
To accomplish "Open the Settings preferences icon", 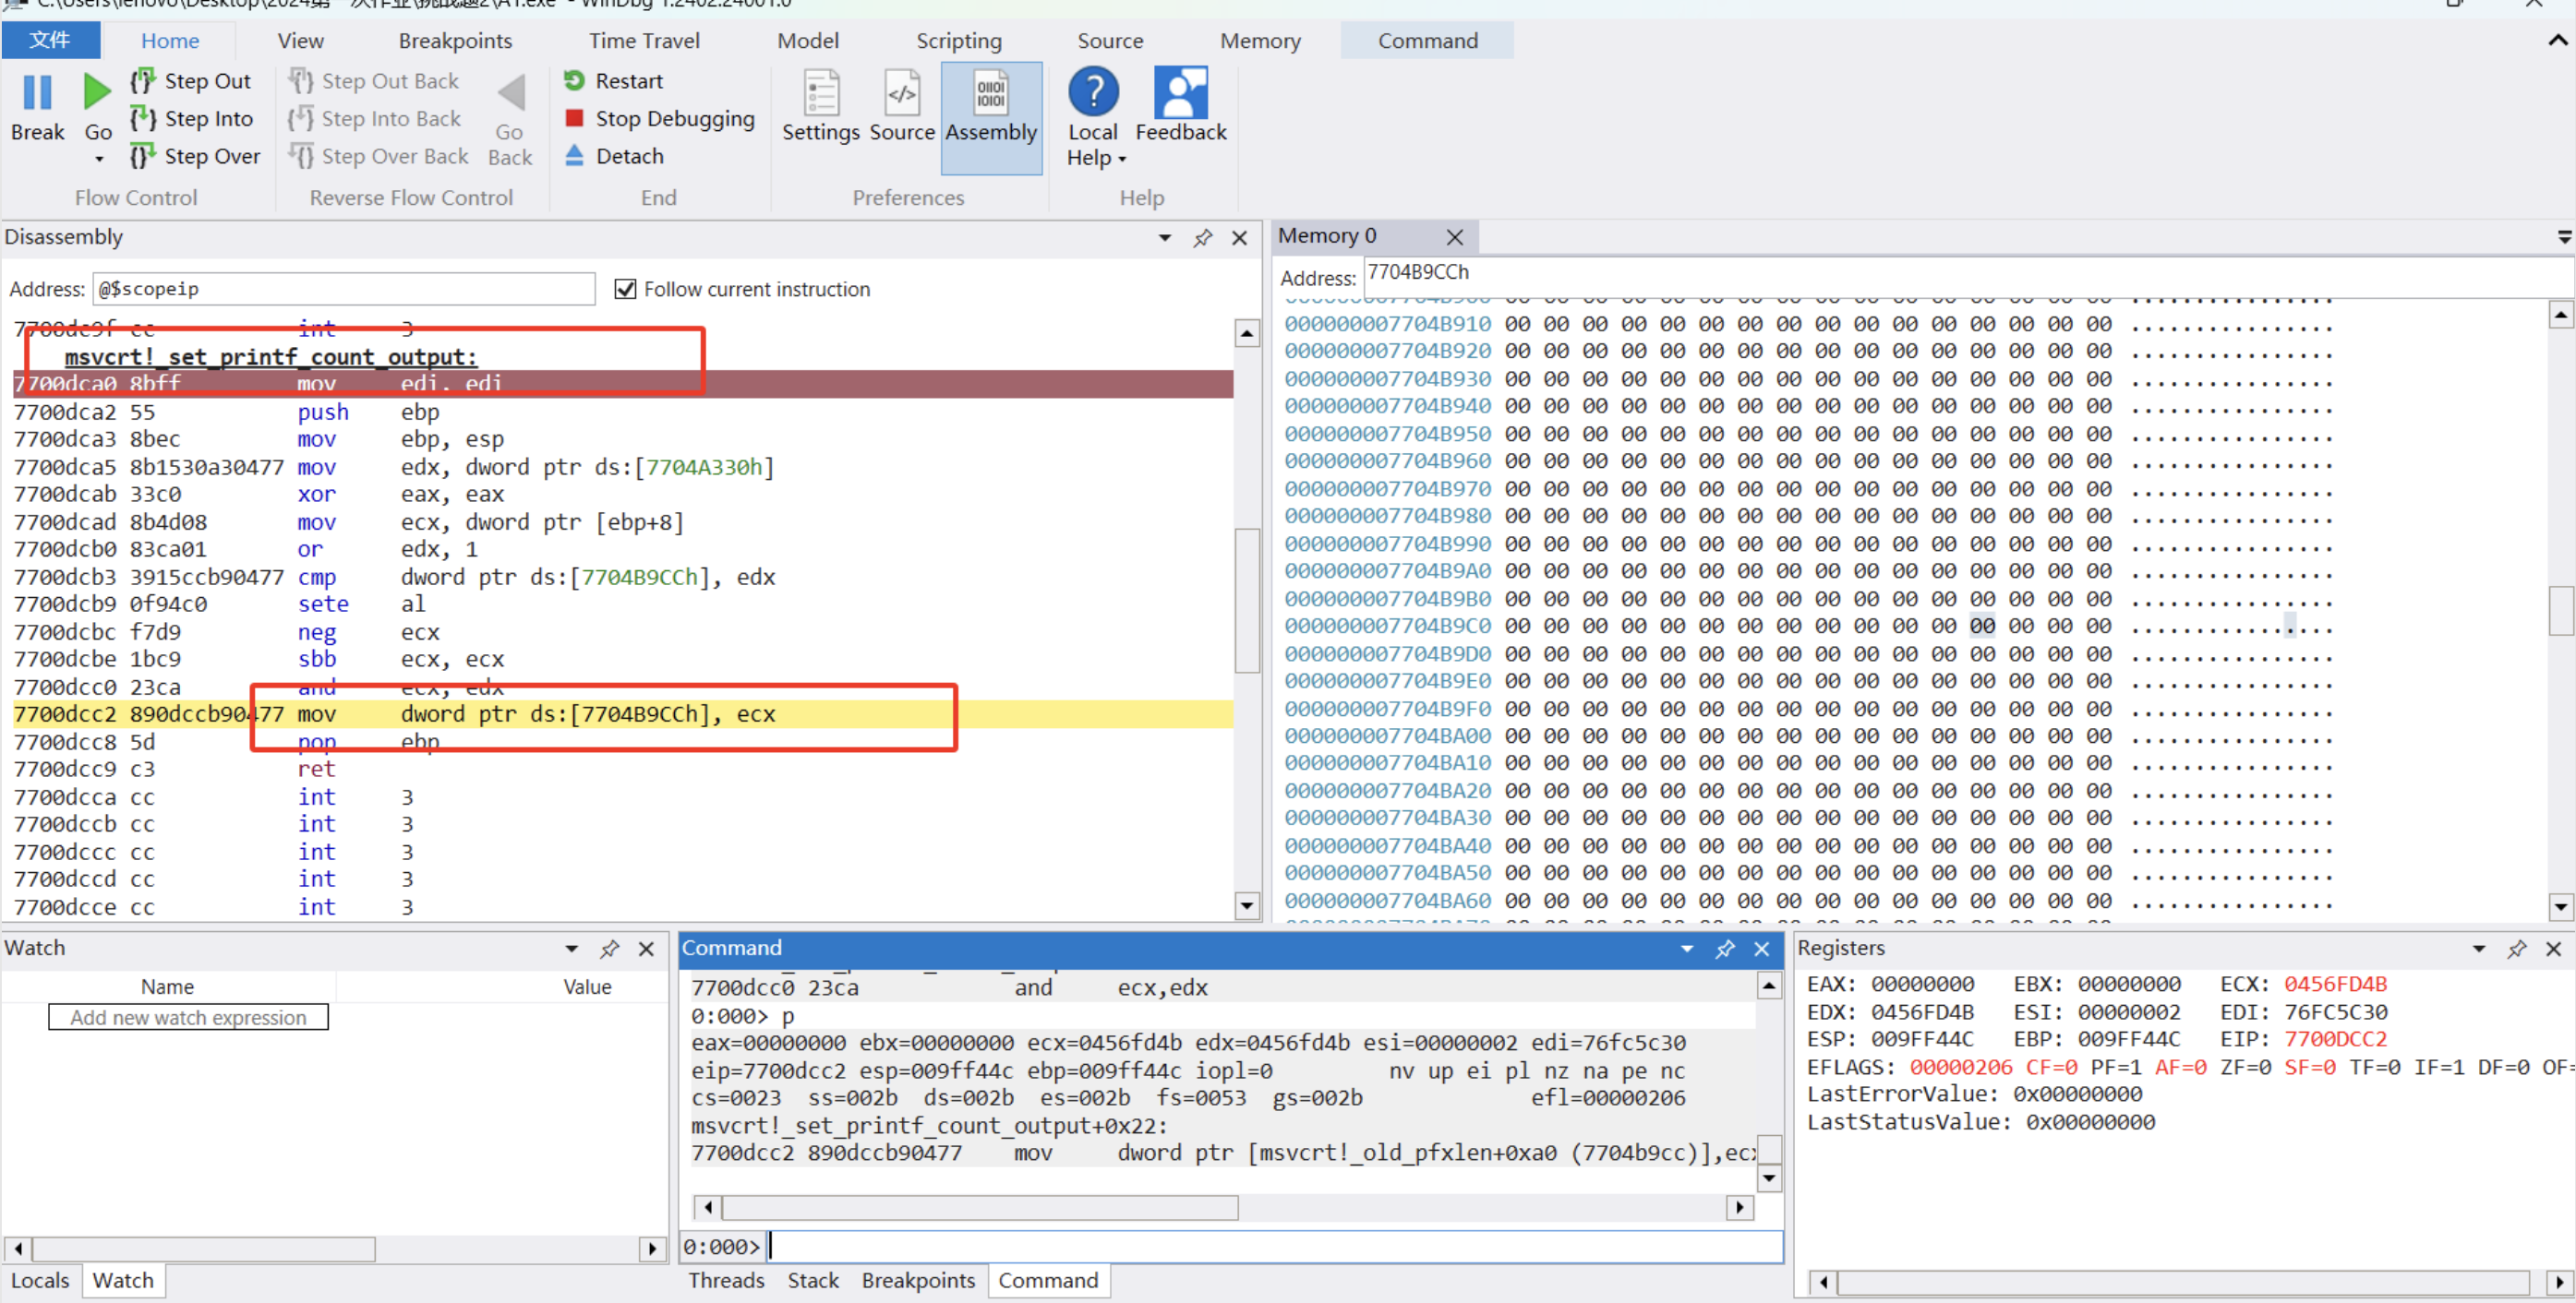I will pos(820,94).
